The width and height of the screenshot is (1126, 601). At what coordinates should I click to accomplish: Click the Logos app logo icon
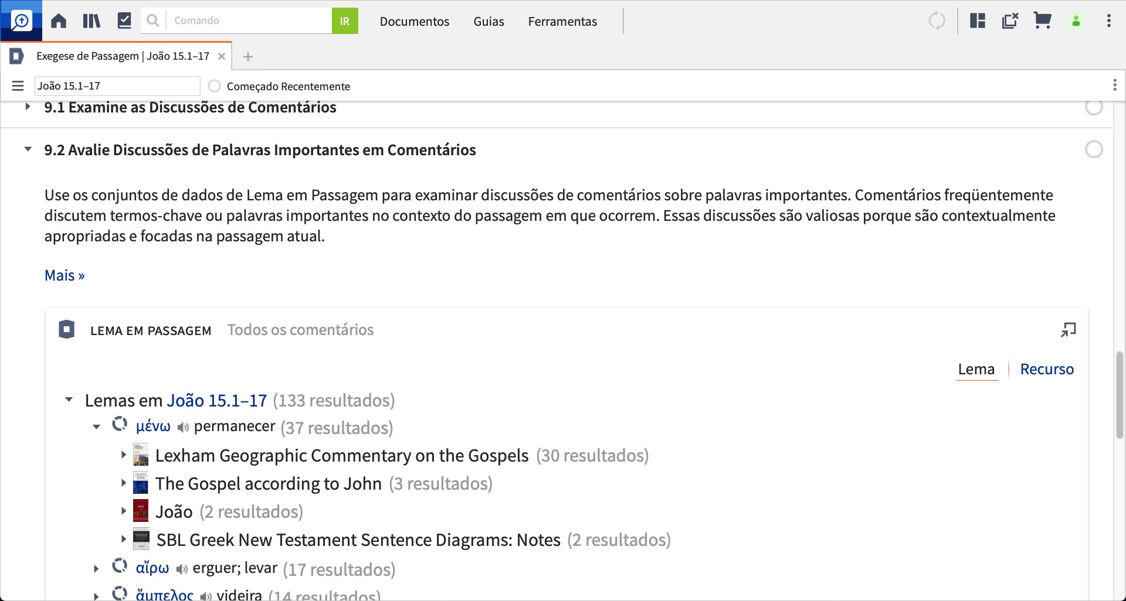(x=21, y=21)
